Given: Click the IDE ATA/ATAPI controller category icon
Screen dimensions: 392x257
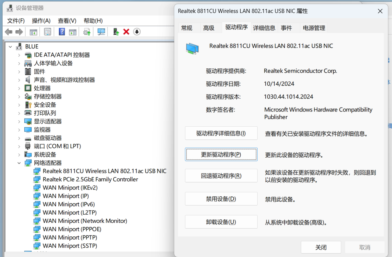Looking at the screenshot, I should coord(28,55).
